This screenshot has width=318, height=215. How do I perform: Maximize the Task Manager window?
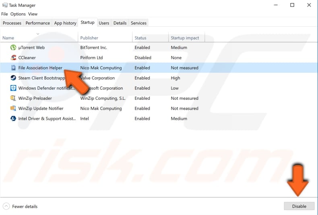point(292,5)
